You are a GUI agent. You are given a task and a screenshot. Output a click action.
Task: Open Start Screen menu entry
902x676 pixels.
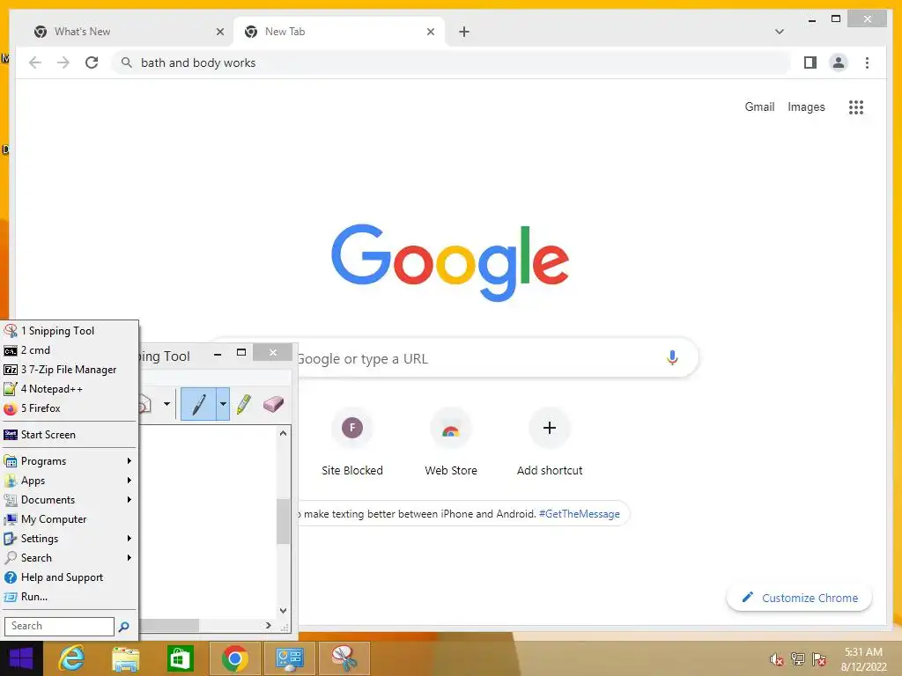point(70,435)
